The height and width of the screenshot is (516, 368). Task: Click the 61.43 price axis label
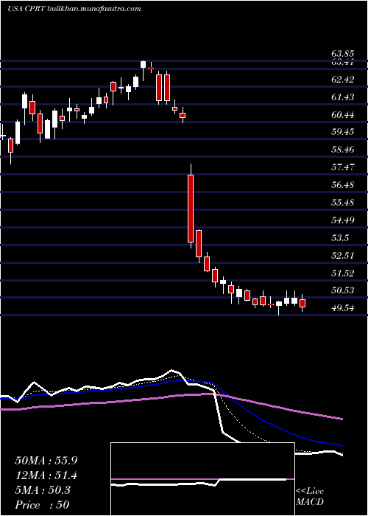point(342,97)
